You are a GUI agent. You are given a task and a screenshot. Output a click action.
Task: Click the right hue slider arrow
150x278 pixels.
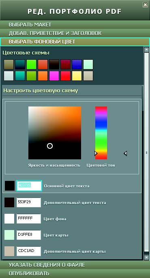click(x=125, y=153)
